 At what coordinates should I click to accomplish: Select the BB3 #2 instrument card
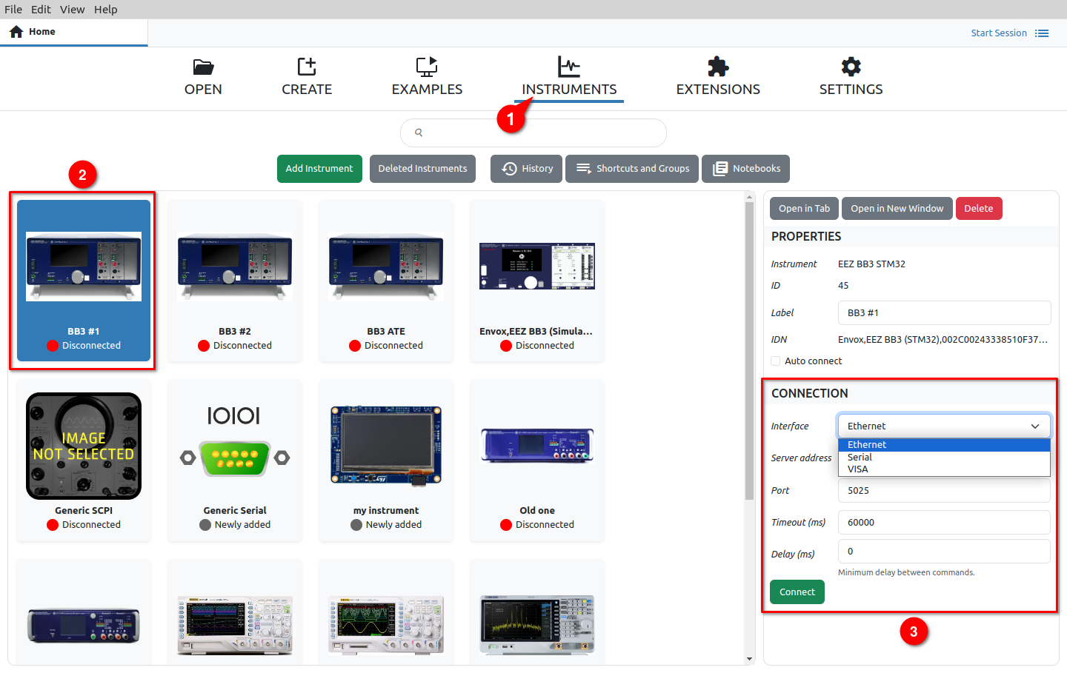[235, 281]
